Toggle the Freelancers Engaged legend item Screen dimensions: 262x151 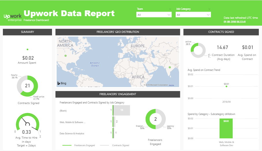coord(79,145)
